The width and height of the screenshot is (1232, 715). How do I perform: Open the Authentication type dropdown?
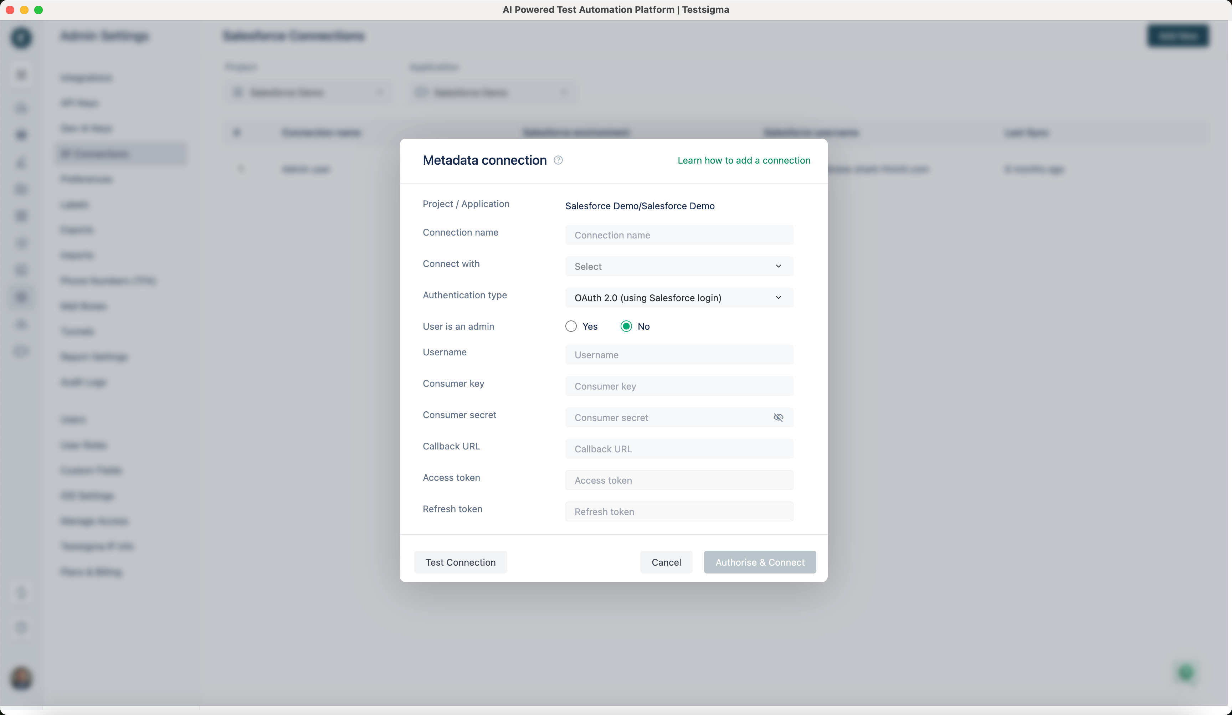(678, 298)
